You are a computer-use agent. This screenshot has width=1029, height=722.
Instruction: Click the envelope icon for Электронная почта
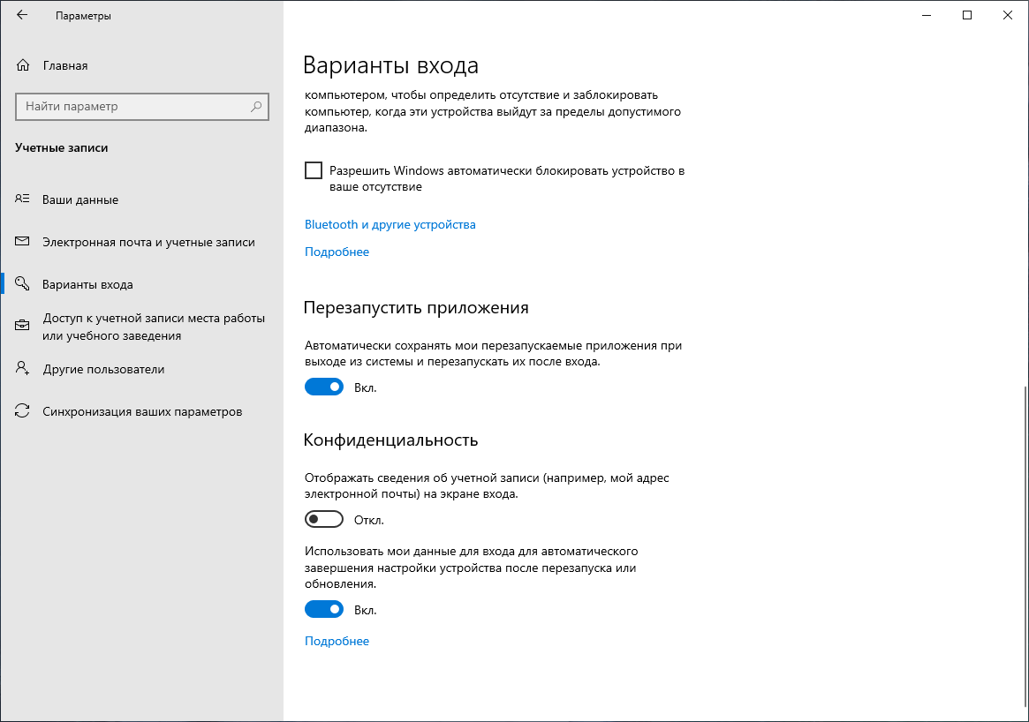tap(23, 242)
